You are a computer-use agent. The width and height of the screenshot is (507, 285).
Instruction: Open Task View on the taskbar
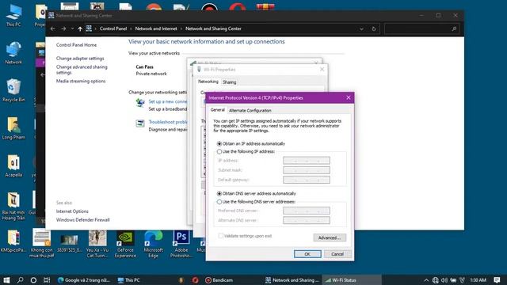[47, 279]
